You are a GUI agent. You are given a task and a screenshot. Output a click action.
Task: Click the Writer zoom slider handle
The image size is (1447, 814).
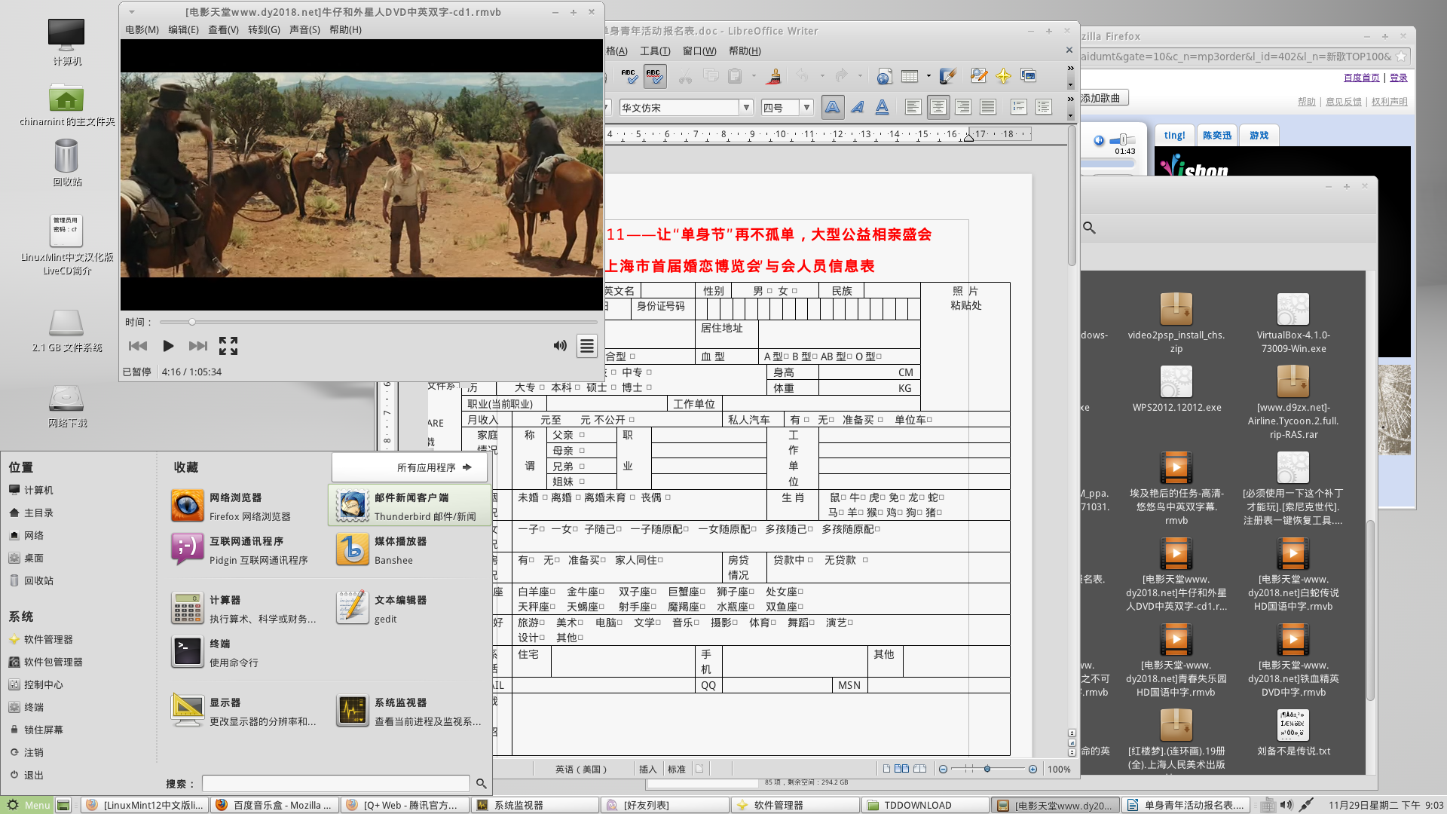(x=987, y=769)
